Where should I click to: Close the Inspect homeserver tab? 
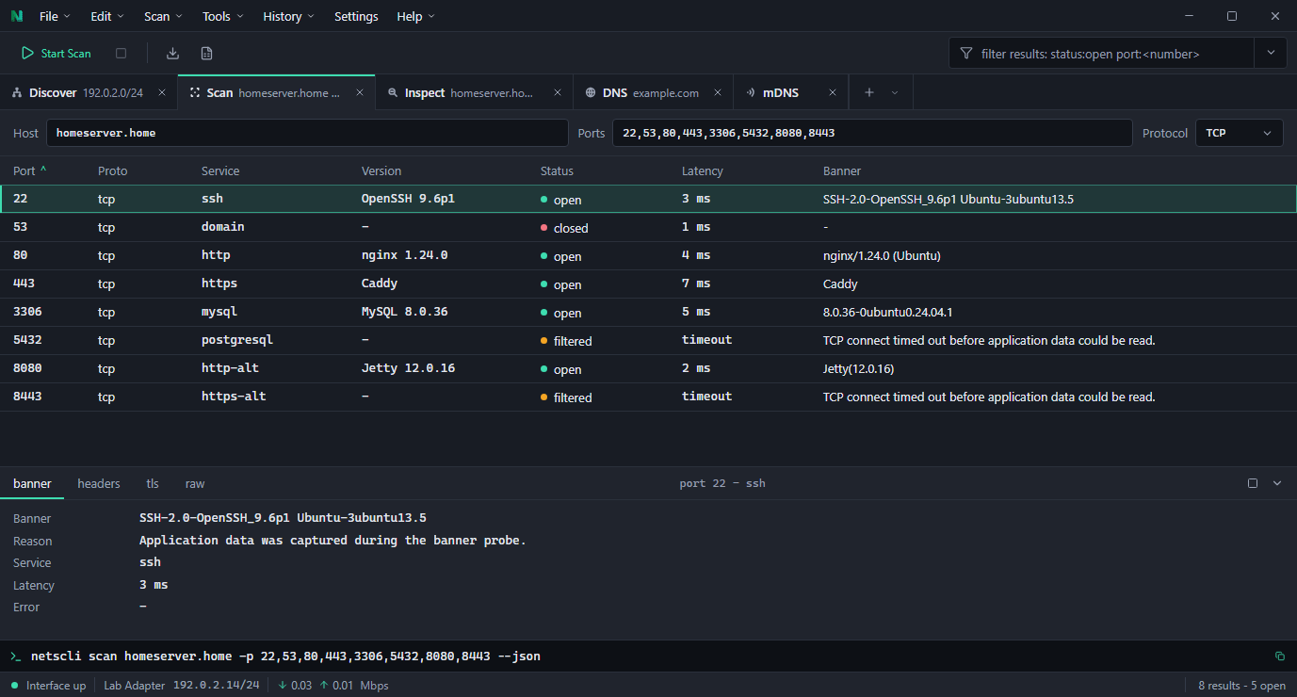(558, 92)
